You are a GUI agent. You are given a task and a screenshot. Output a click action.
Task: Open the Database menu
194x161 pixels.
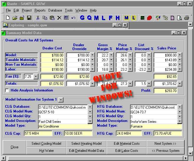pyautogui.click(x=55, y=10)
